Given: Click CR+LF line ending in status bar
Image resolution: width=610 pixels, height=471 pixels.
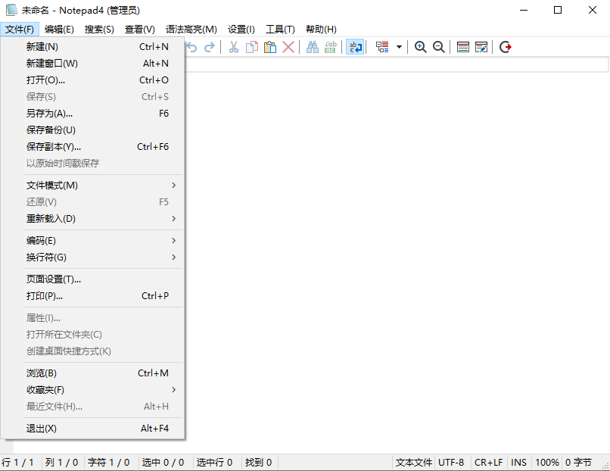Looking at the screenshot, I should pos(489,463).
